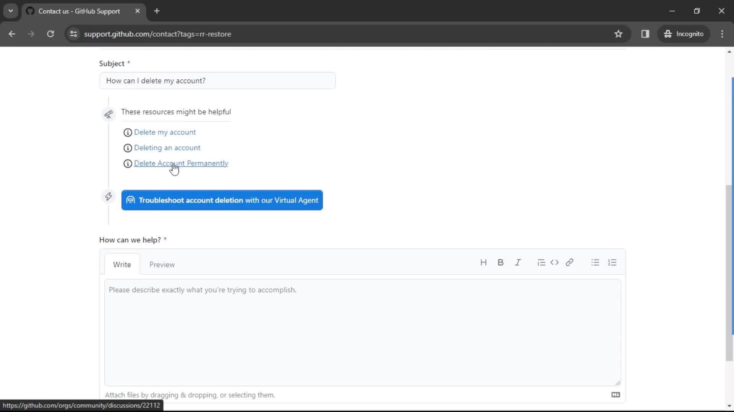734x412 pixels.
Task: Open Delete Account Permanently help article
Action: click(x=181, y=163)
